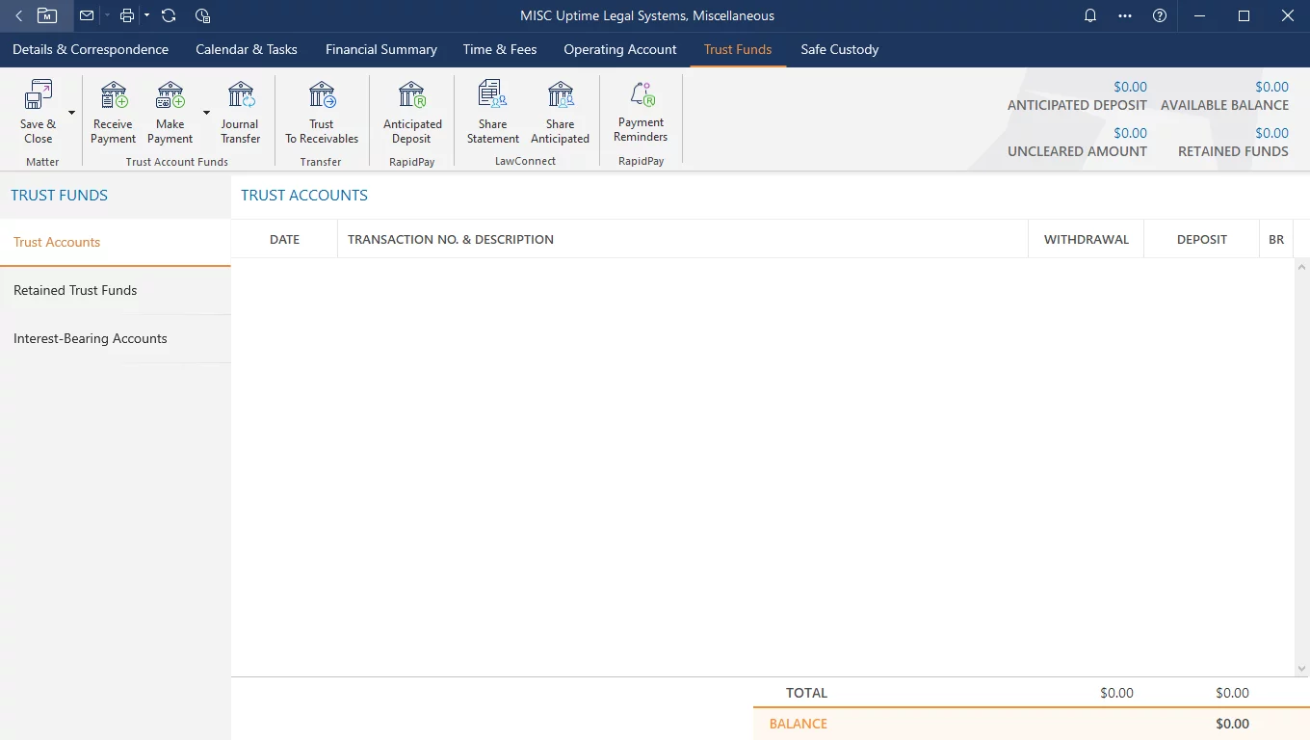The image size is (1310, 740).
Task: Click the Anticipated Deposit icon
Action: 412,96
